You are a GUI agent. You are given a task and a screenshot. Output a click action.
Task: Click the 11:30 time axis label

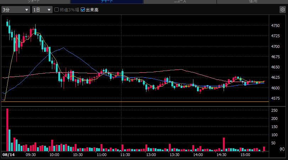click(125, 155)
